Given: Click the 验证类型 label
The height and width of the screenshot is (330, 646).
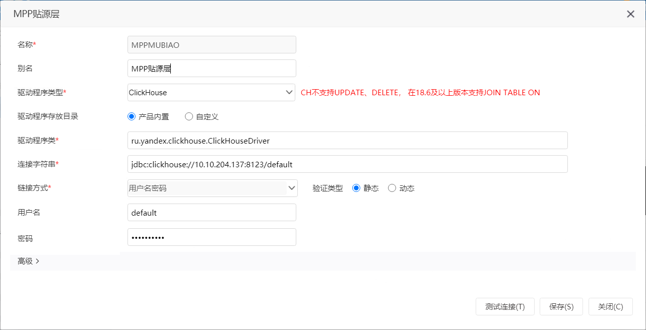Looking at the screenshot, I should point(328,188).
